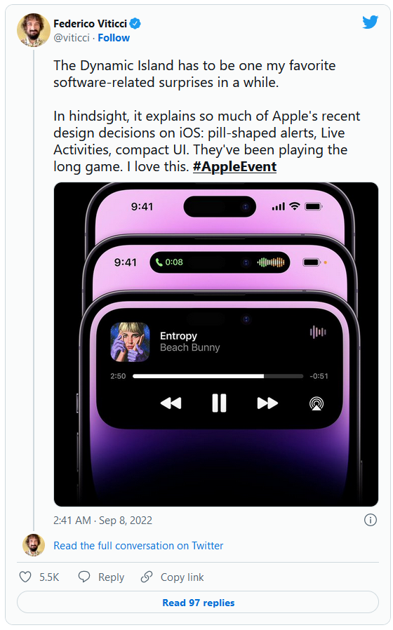This screenshot has height=630, width=393.
Task: Click the green phone call icon
Action: coord(159,262)
